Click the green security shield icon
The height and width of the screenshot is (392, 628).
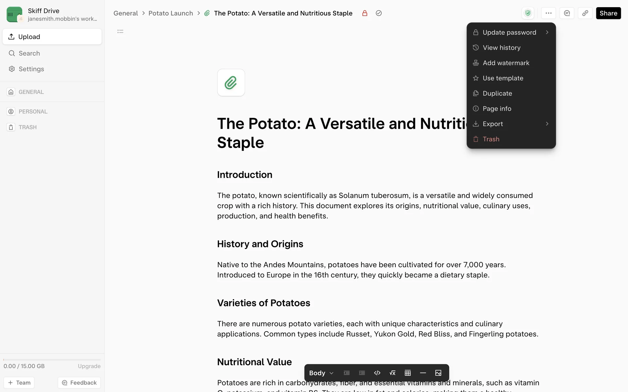point(528,13)
